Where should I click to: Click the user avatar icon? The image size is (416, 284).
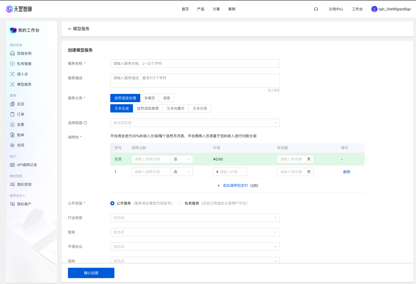tap(374, 9)
